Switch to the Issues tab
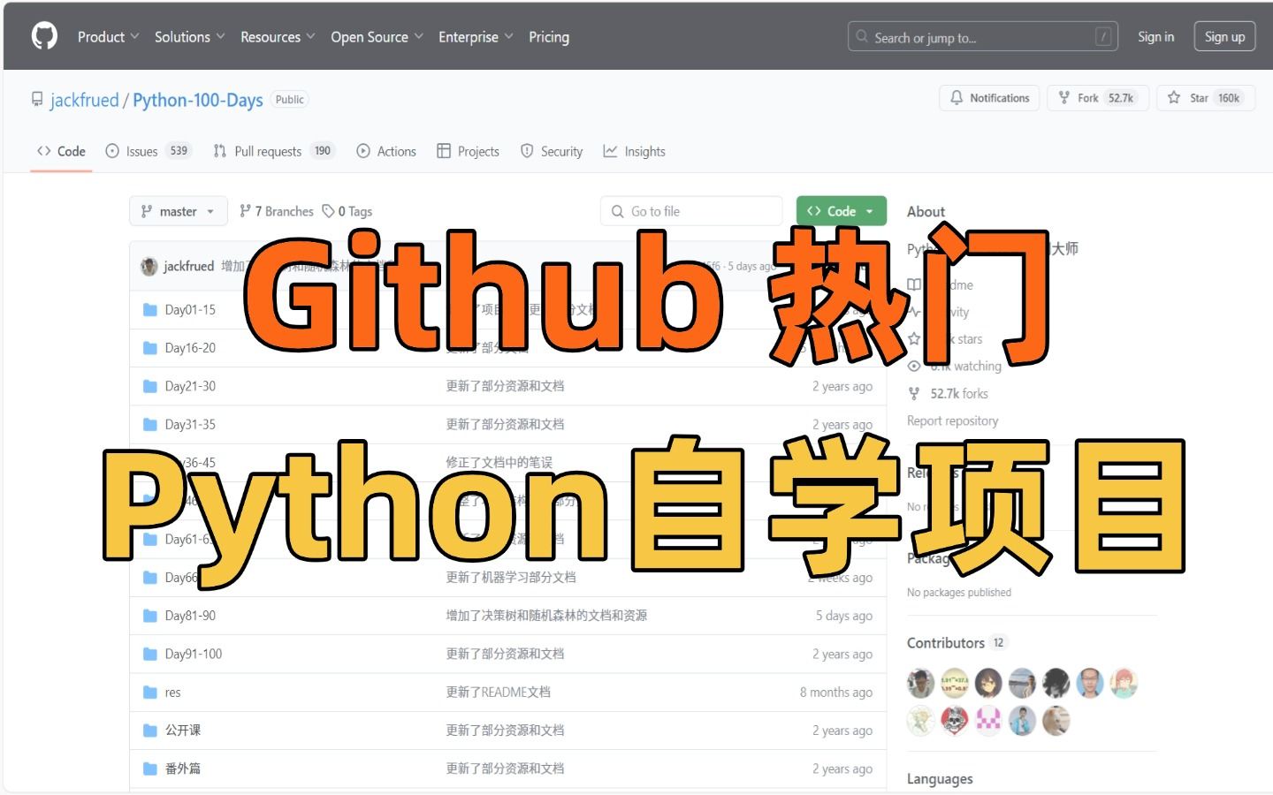Image resolution: width=1273 pixels, height=795 pixels. pos(147,151)
